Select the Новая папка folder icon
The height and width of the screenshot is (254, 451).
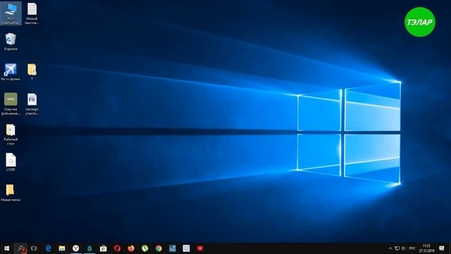[11, 193]
